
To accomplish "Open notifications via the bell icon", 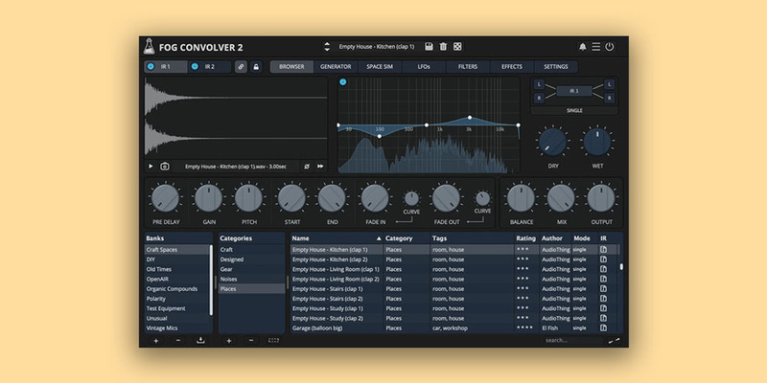I will click(x=582, y=46).
